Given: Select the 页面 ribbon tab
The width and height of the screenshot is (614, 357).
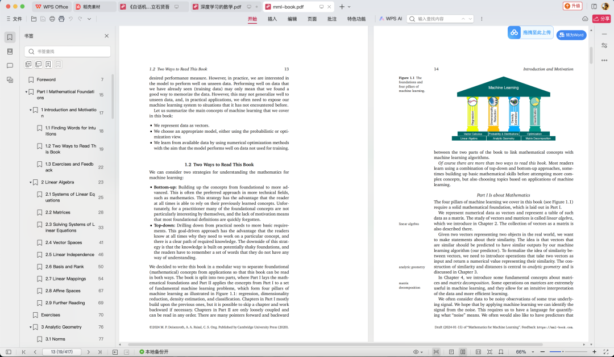Looking at the screenshot, I should tap(312, 19).
